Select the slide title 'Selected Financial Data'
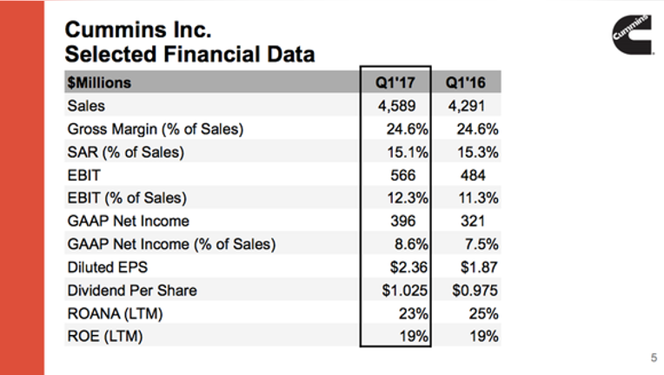The image size is (664, 375). pyautogui.click(x=189, y=54)
